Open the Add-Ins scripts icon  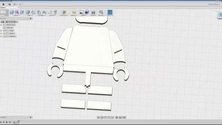(101, 12)
